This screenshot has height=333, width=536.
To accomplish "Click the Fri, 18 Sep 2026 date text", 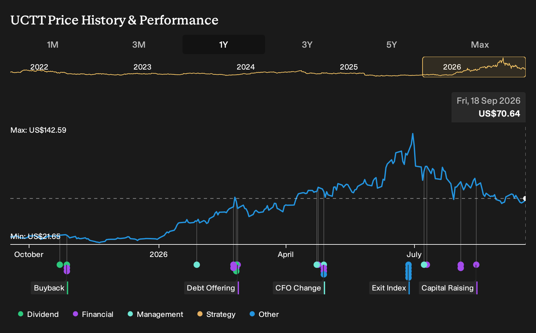I will (x=488, y=101).
